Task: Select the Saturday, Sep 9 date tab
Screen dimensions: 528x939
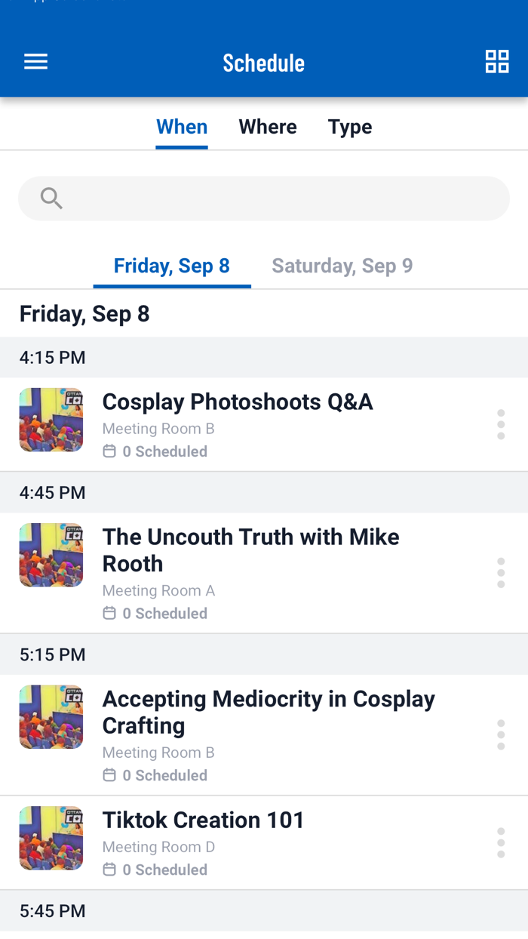Action: coord(342,265)
